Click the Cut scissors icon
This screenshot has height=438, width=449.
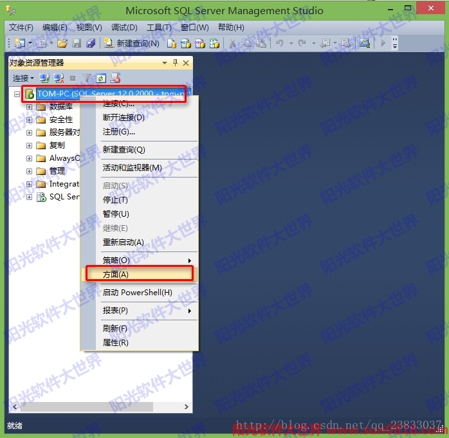tap(232, 43)
